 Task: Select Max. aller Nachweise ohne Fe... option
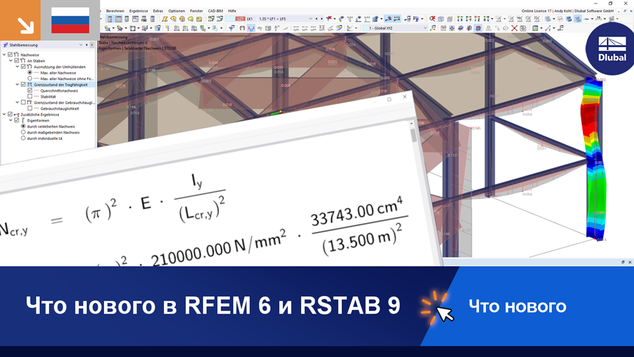[x=30, y=79]
